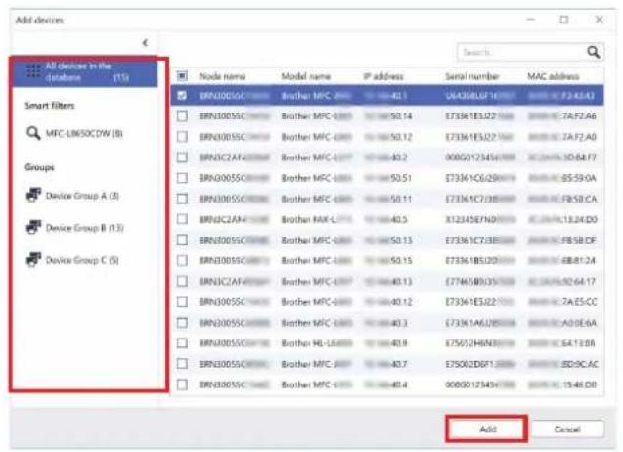Check the Brother FAX device at 40.5
Screen dimensions: 623x452
pyautogui.click(x=182, y=219)
